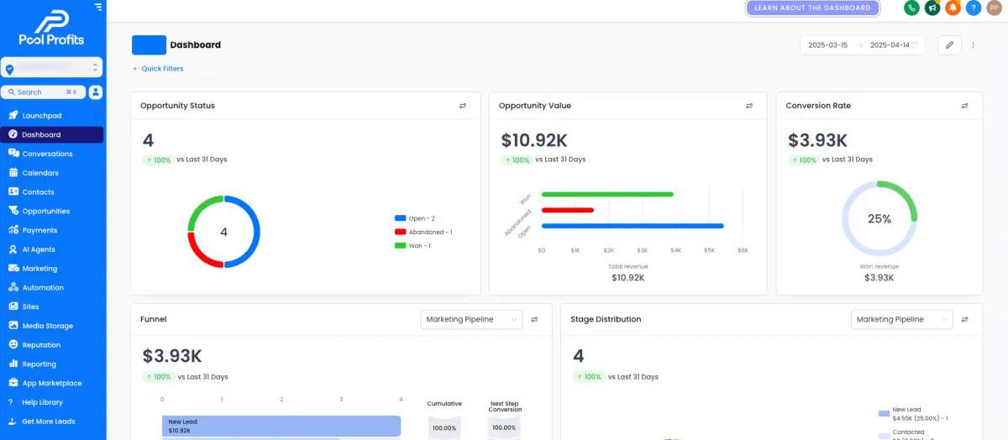Click the blue button beside Dashboard title
Image resolution: width=1008 pixels, height=440 pixels.
click(149, 45)
